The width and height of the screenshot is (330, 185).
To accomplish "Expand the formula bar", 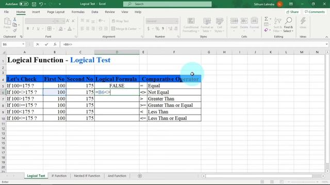I will click(326, 44).
